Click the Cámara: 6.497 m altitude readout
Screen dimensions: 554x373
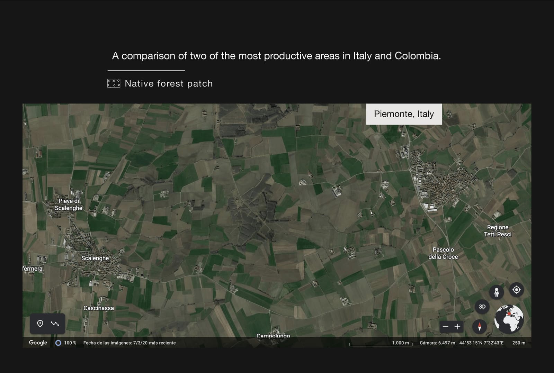(x=437, y=343)
